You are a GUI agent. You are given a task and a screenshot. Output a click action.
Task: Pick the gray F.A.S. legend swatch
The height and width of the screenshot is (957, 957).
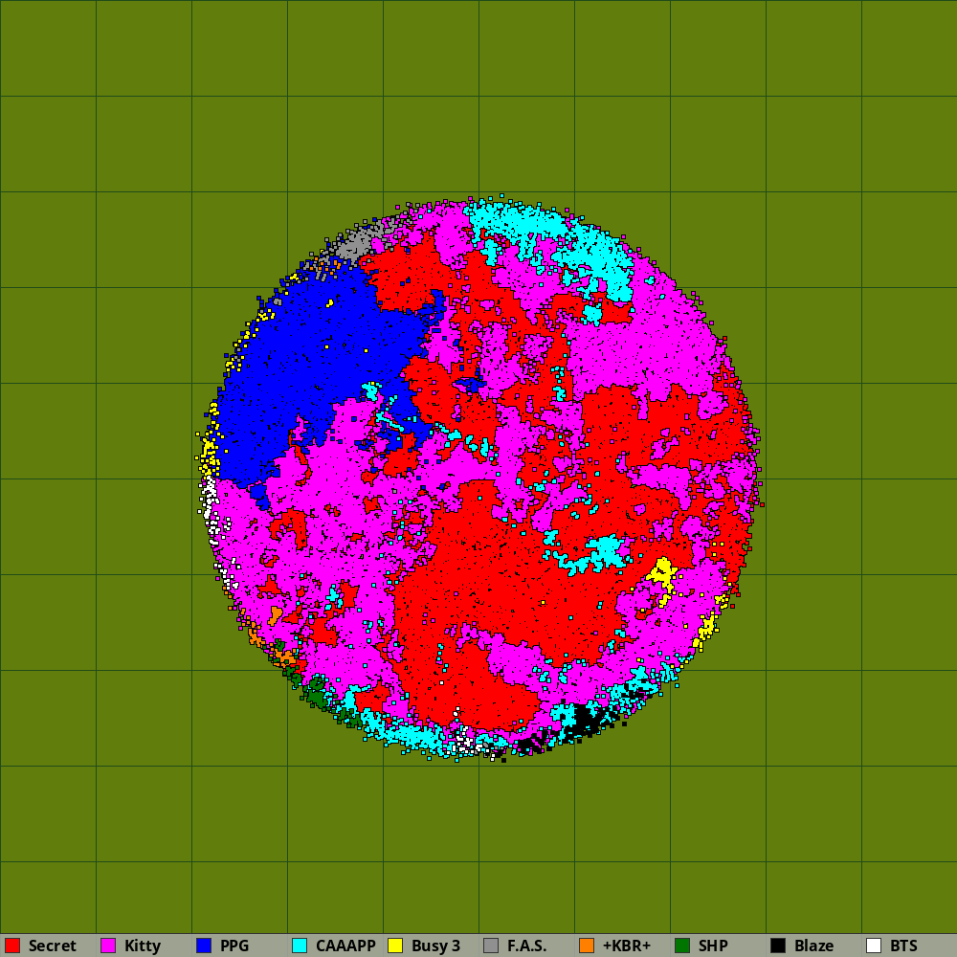click(491, 946)
